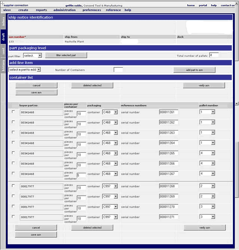The width and height of the screenshot is (239, 250).
Task: Select the row checkbox for serial 000011270
Action: coord(14,206)
